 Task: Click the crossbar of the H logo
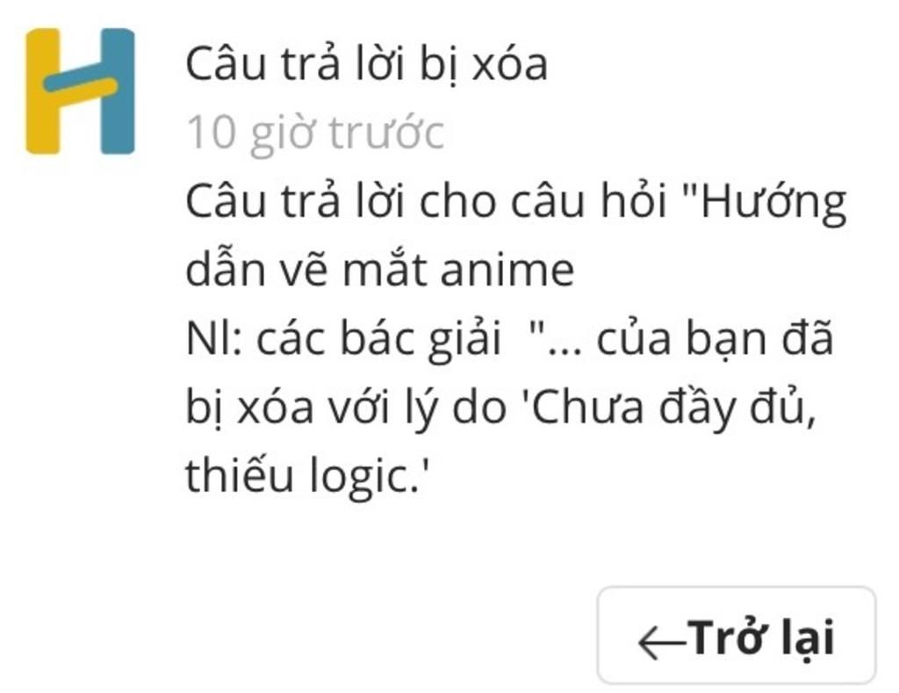[x=80, y=77]
